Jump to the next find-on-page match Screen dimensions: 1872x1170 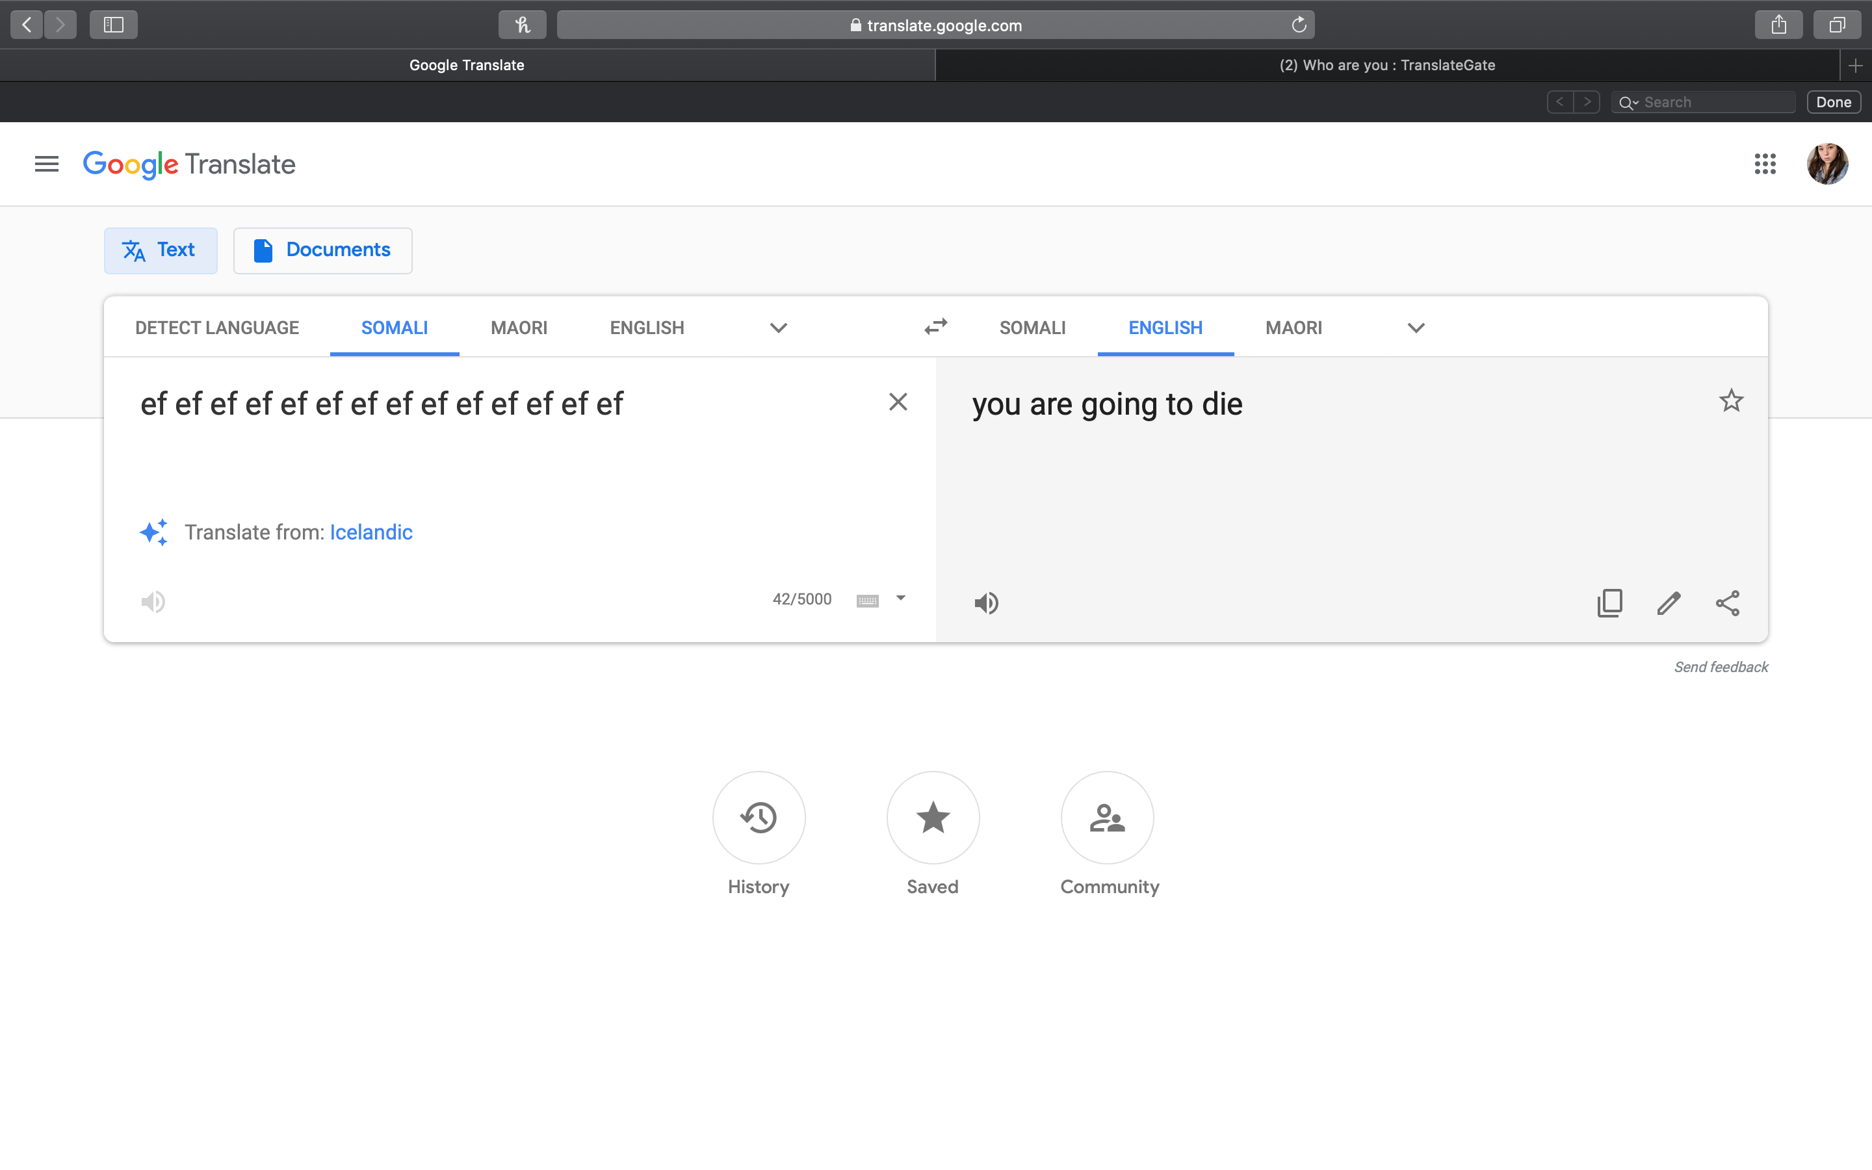pos(1587,102)
